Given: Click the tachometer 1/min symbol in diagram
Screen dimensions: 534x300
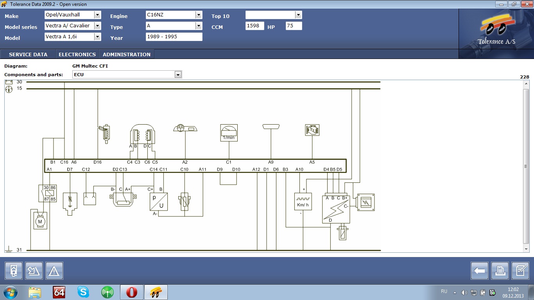Looking at the screenshot, I should point(229,133).
